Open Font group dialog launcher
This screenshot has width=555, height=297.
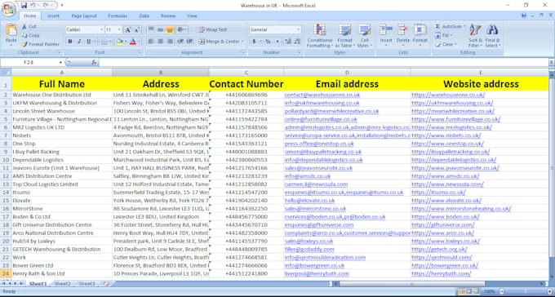pos(140,52)
